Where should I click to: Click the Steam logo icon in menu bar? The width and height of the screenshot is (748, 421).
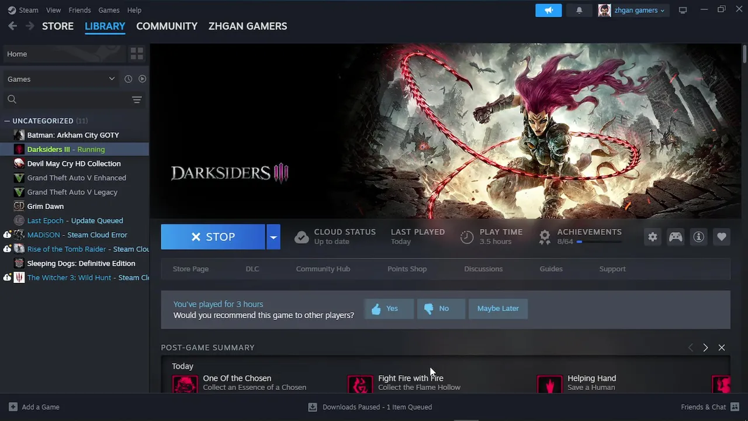[12, 10]
